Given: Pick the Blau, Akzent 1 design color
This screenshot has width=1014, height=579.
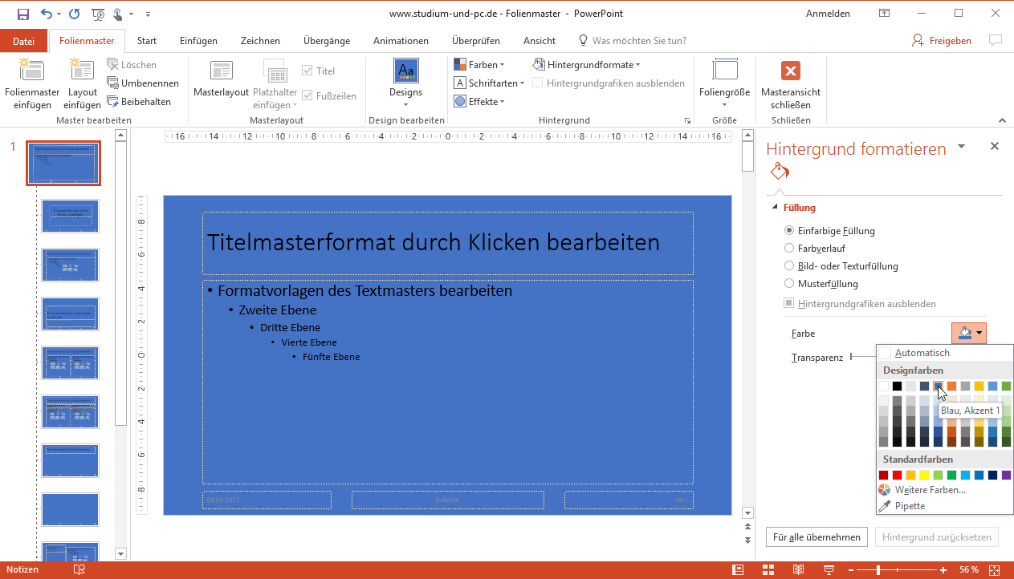Looking at the screenshot, I should pos(938,386).
